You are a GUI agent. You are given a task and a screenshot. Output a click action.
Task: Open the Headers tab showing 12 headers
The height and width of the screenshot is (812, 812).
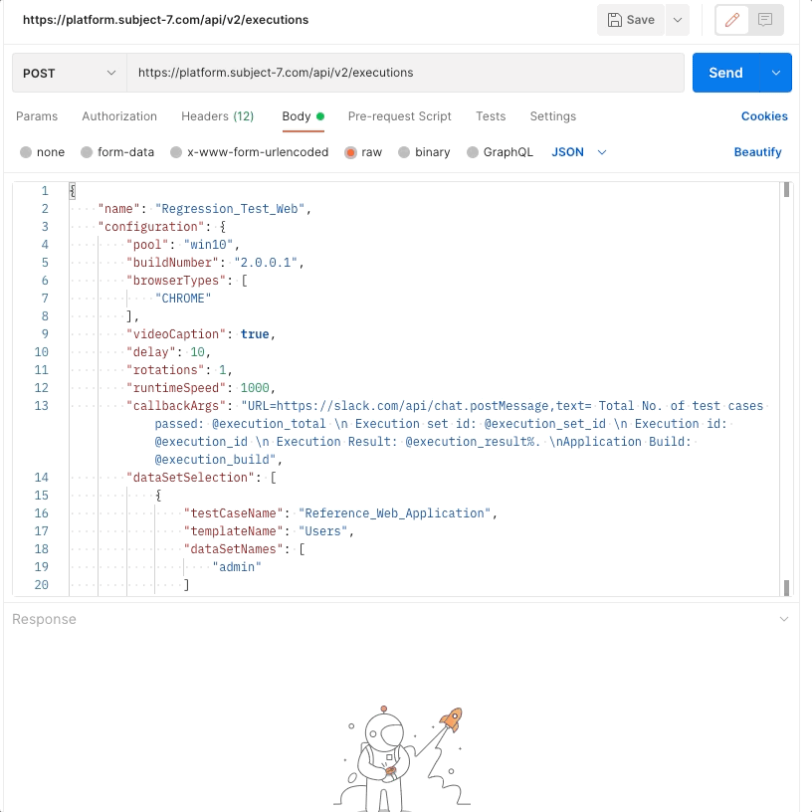click(217, 116)
